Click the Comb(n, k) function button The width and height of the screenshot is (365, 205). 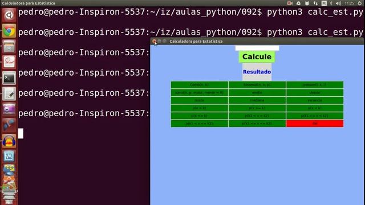click(199, 85)
